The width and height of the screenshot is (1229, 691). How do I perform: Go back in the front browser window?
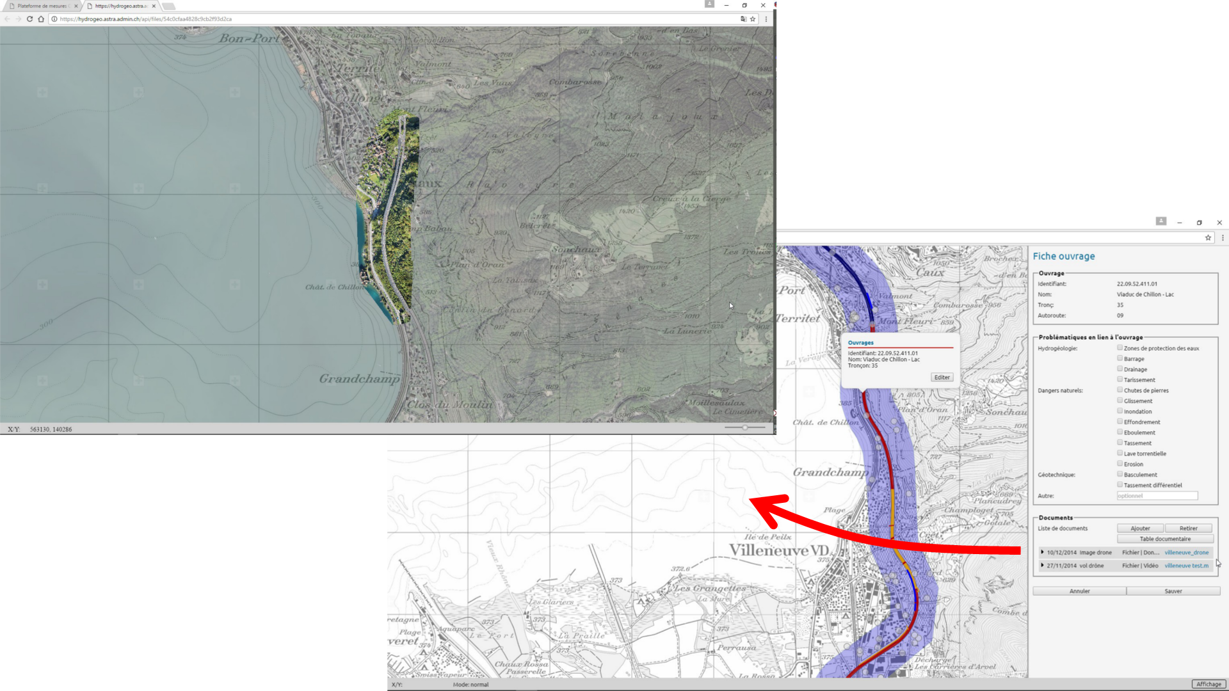[x=7, y=19]
